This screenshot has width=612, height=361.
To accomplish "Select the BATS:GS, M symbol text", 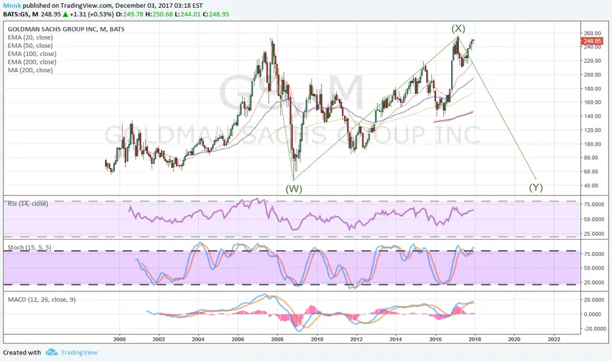I will click(x=21, y=14).
